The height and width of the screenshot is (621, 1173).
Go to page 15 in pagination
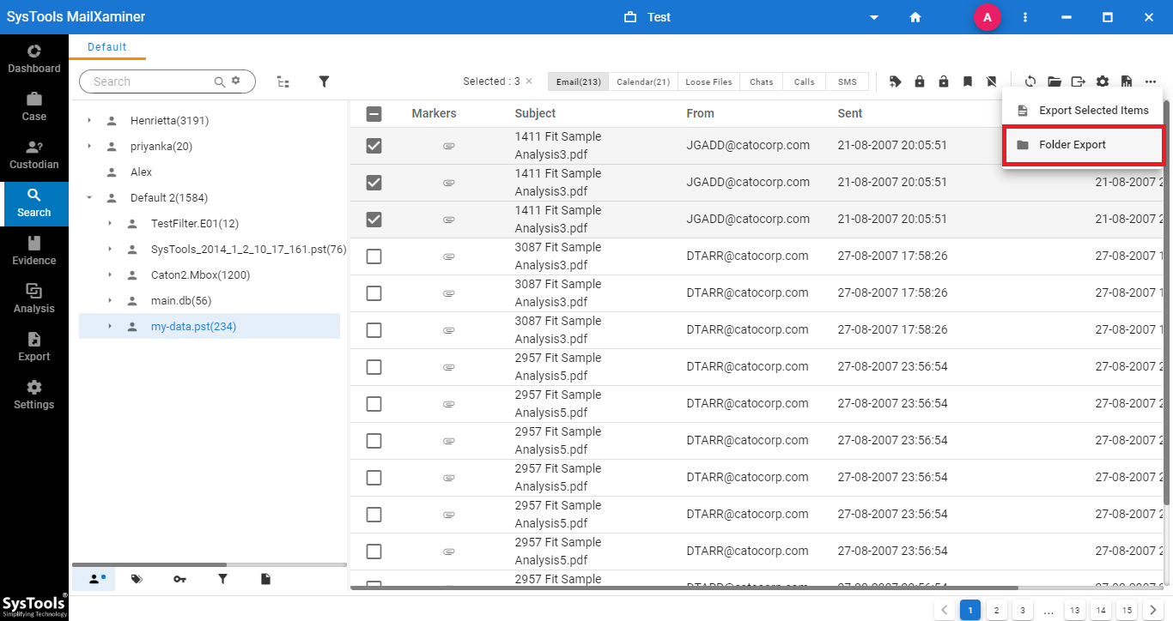click(x=1126, y=611)
